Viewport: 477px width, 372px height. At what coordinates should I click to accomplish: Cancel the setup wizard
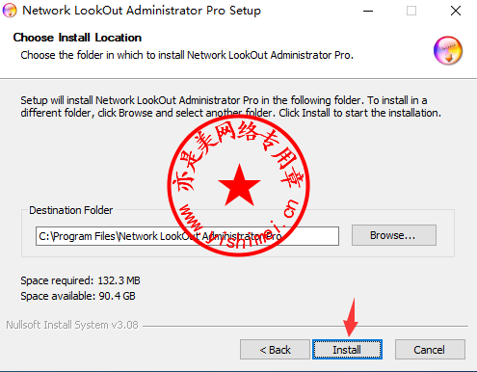pos(430,349)
